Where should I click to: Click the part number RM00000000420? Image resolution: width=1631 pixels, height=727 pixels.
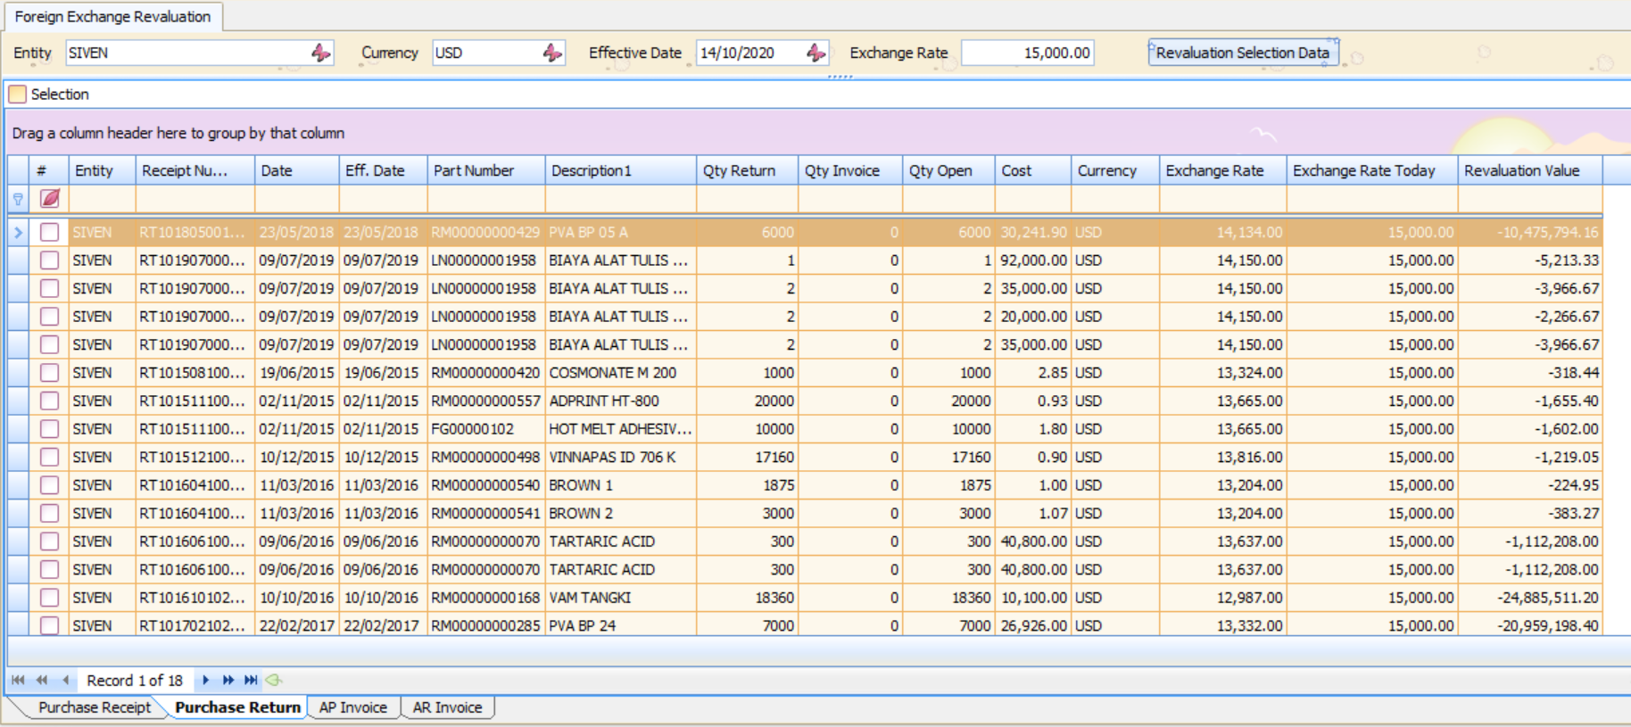click(x=485, y=373)
